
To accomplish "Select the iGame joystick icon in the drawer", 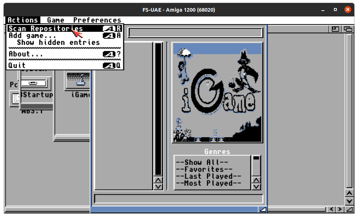I will 78,81.
